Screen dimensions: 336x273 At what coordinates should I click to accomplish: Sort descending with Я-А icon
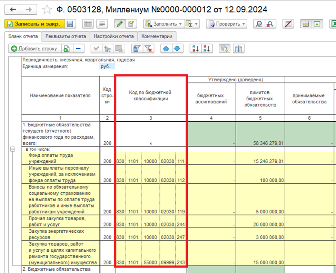(x=207, y=49)
